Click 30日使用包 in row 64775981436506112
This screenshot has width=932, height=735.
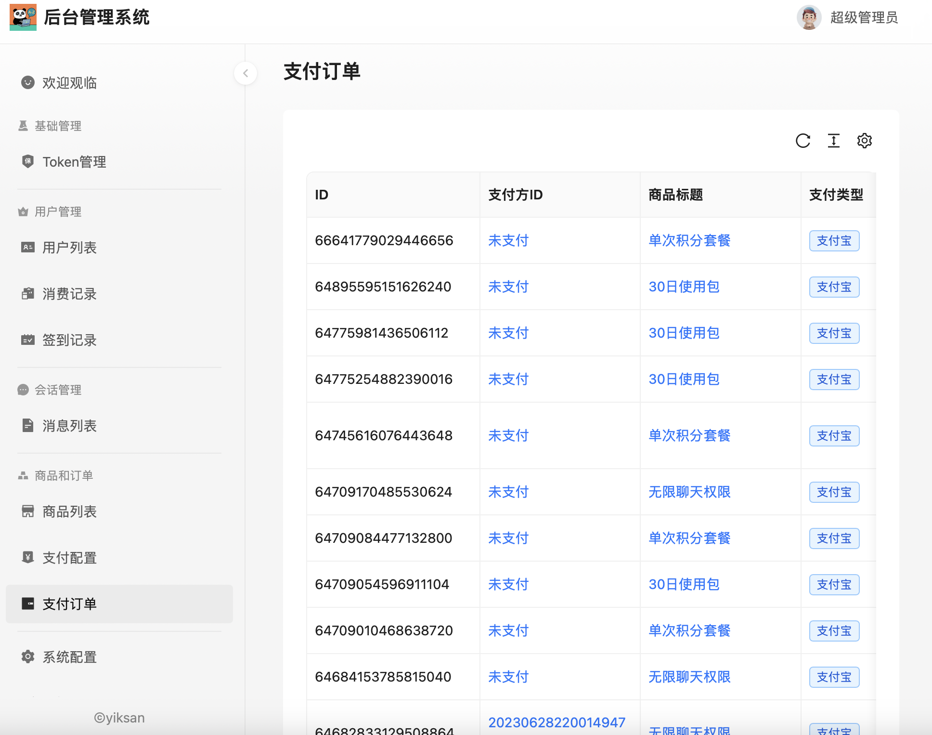[x=684, y=333]
